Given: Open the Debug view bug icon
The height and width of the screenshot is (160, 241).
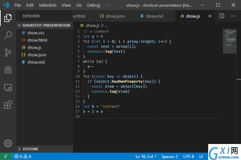Looking at the screenshot, I should click(x=8, y=70).
